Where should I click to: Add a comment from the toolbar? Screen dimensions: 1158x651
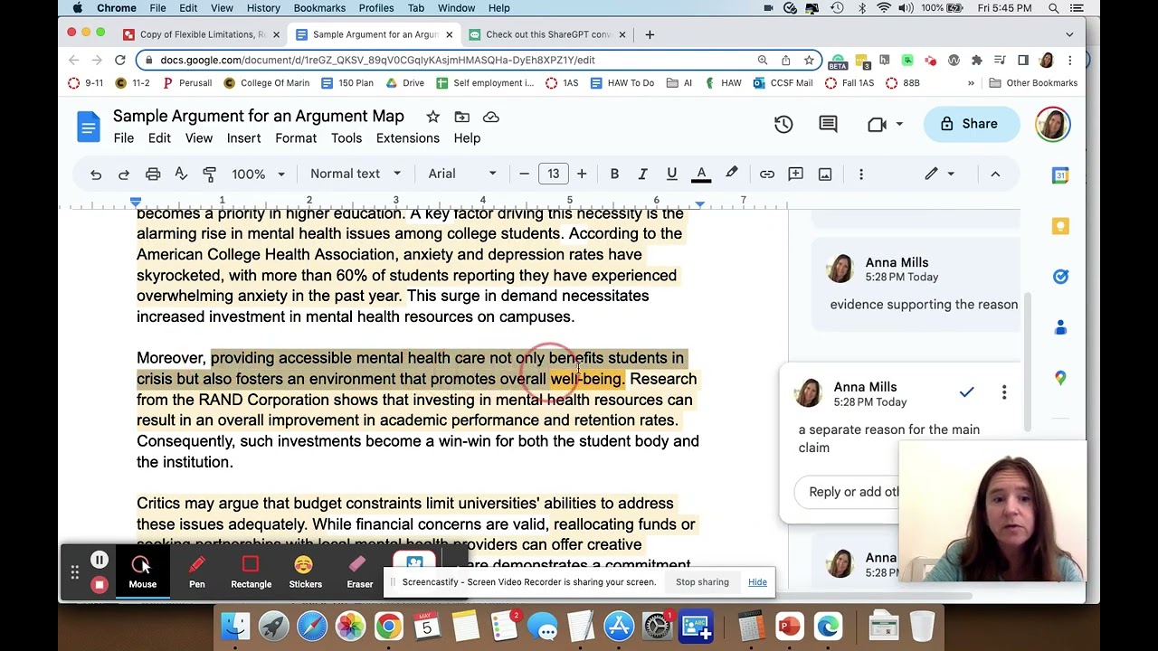796,174
